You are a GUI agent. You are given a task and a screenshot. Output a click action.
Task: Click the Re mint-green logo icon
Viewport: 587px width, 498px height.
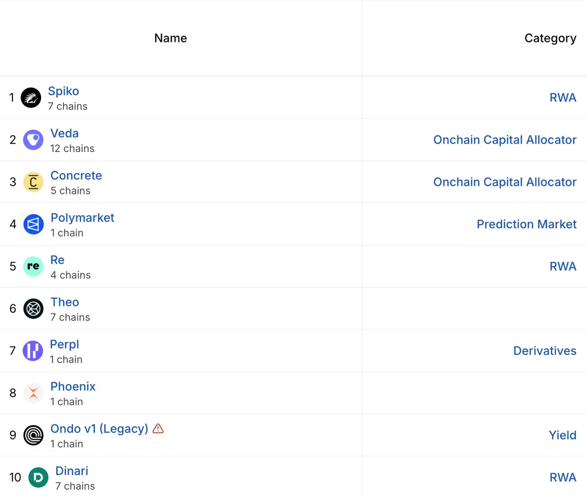33,266
